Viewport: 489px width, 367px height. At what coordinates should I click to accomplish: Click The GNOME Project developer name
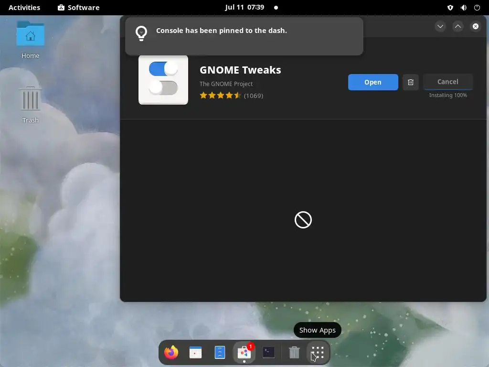pos(226,84)
